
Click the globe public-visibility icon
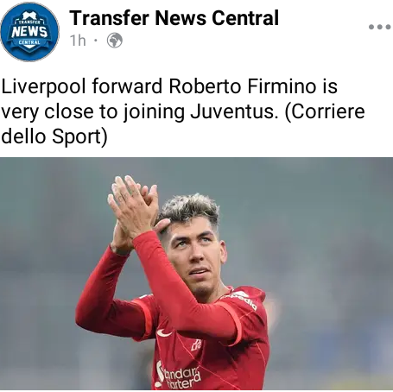tap(115, 41)
